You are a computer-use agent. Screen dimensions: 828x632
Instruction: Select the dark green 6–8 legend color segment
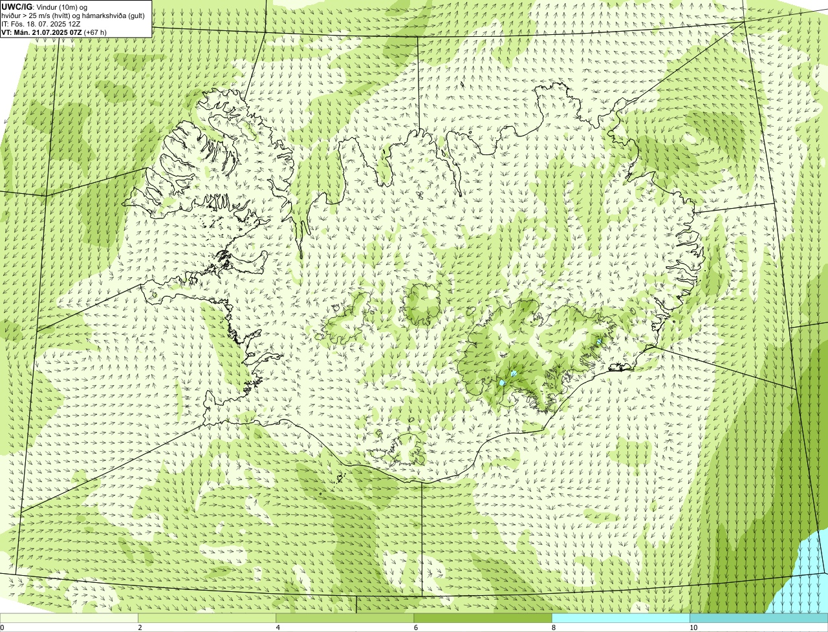(483, 618)
